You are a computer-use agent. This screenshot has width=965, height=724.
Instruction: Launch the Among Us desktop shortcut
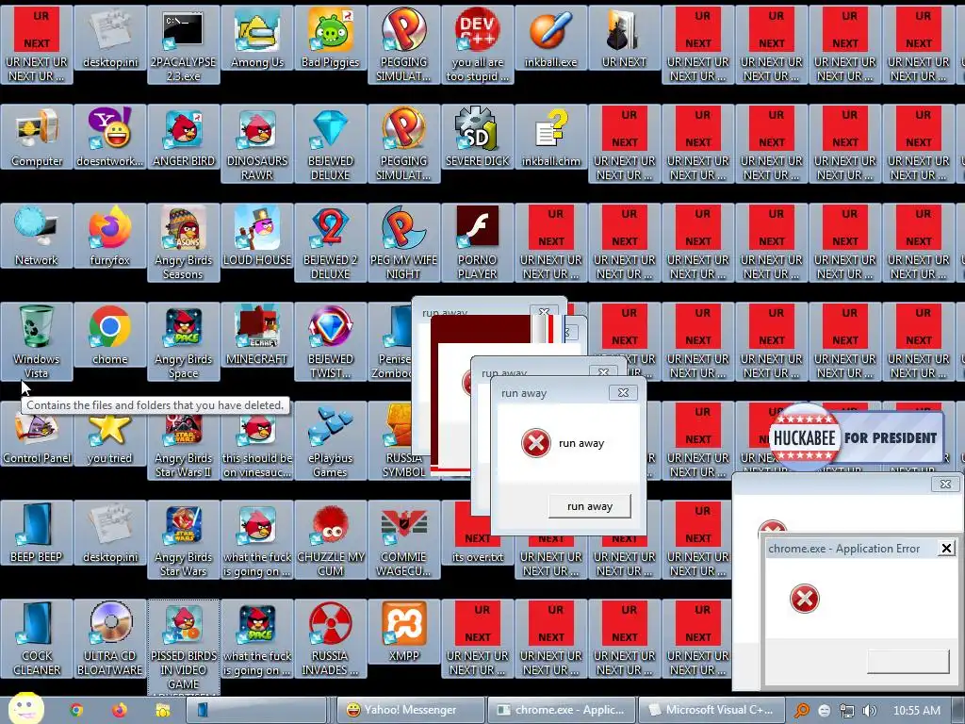(257, 38)
